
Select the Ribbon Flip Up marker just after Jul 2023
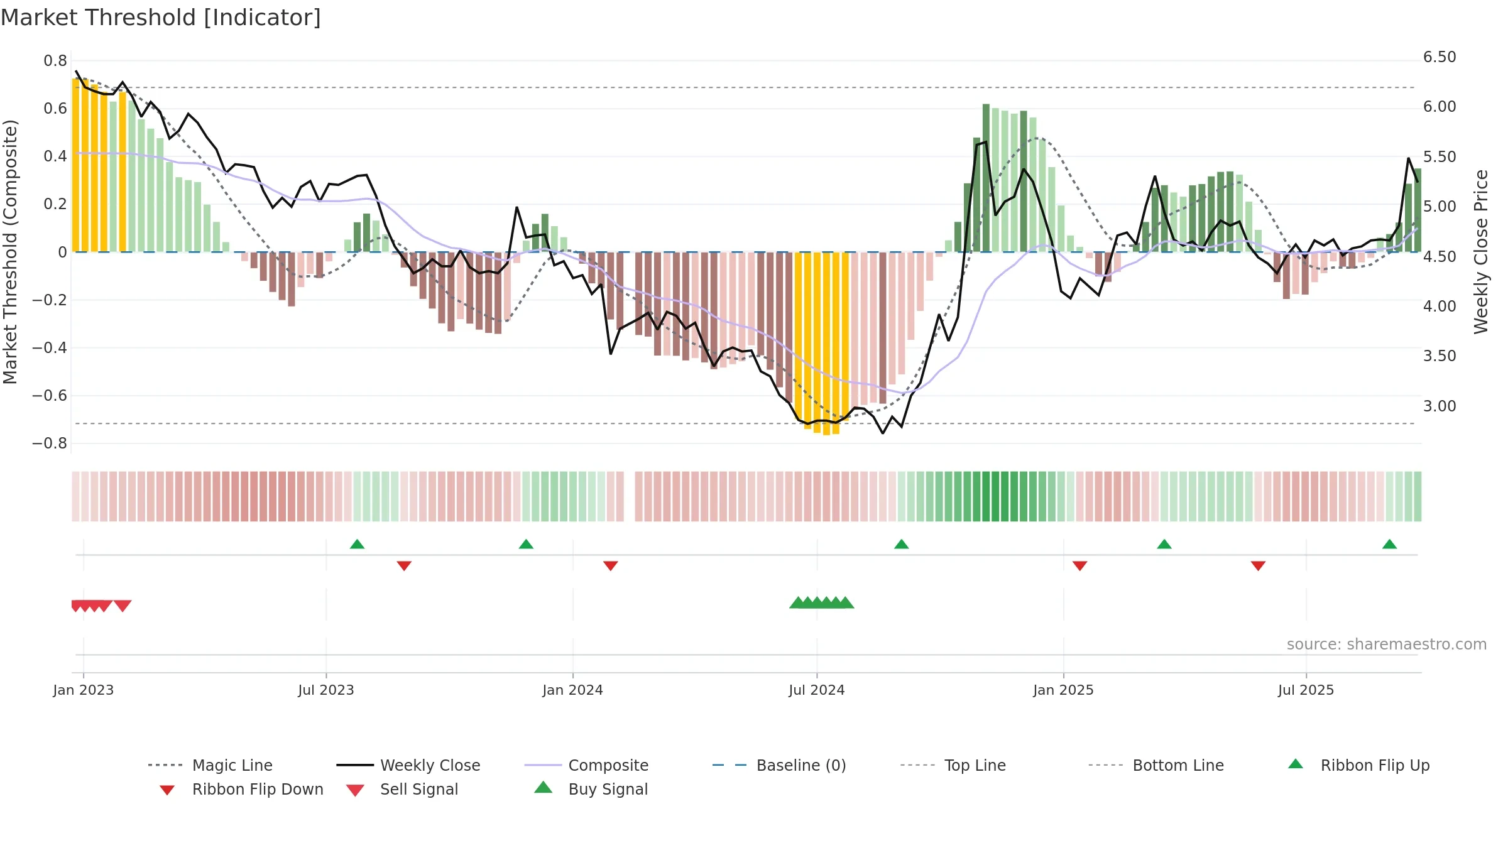357,544
